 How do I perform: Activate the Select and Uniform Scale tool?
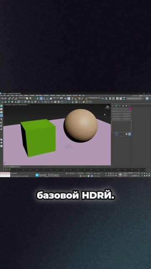(47, 98)
